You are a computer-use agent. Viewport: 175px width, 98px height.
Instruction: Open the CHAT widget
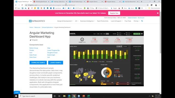coord(17,92)
